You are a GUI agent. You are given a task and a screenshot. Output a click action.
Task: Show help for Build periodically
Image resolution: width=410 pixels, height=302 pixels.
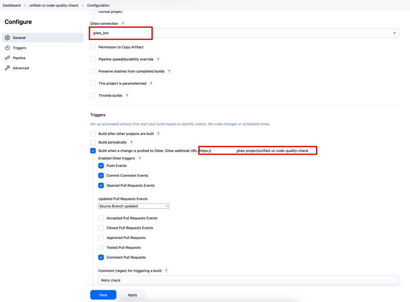coord(131,143)
